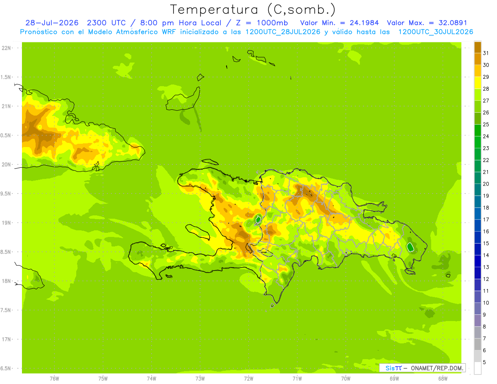Click legend value 14
This screenshot has height=384, width=497.
tap(486, 255)
